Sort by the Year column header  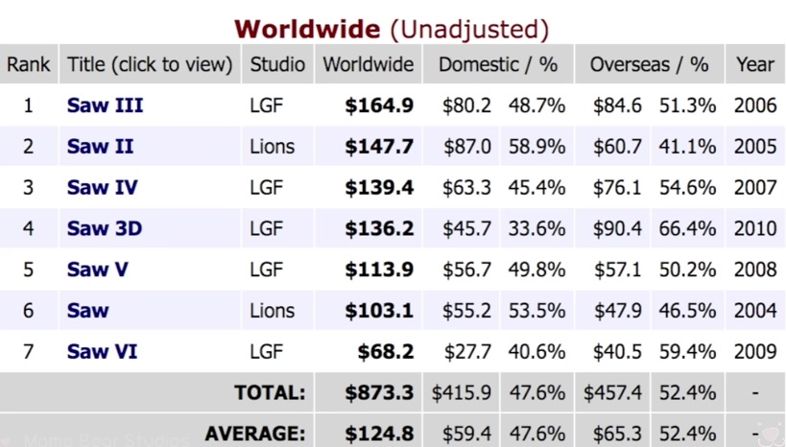(755, 64)
